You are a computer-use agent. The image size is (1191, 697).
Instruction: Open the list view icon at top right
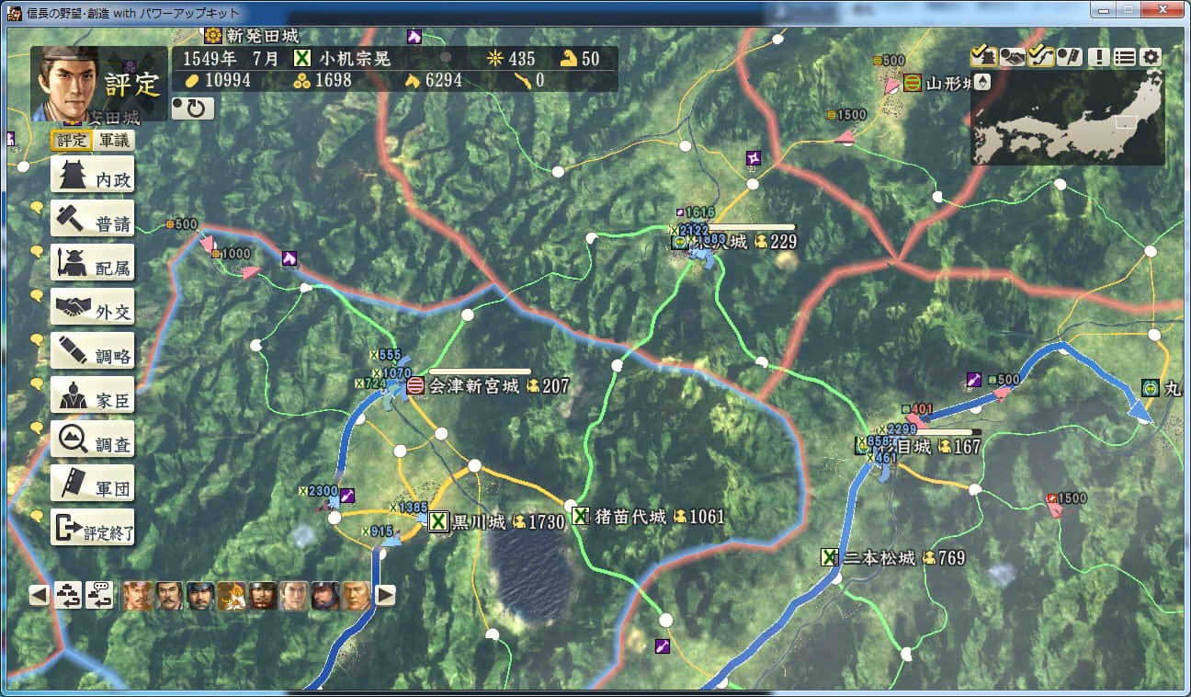click(x=1124, y=56)
